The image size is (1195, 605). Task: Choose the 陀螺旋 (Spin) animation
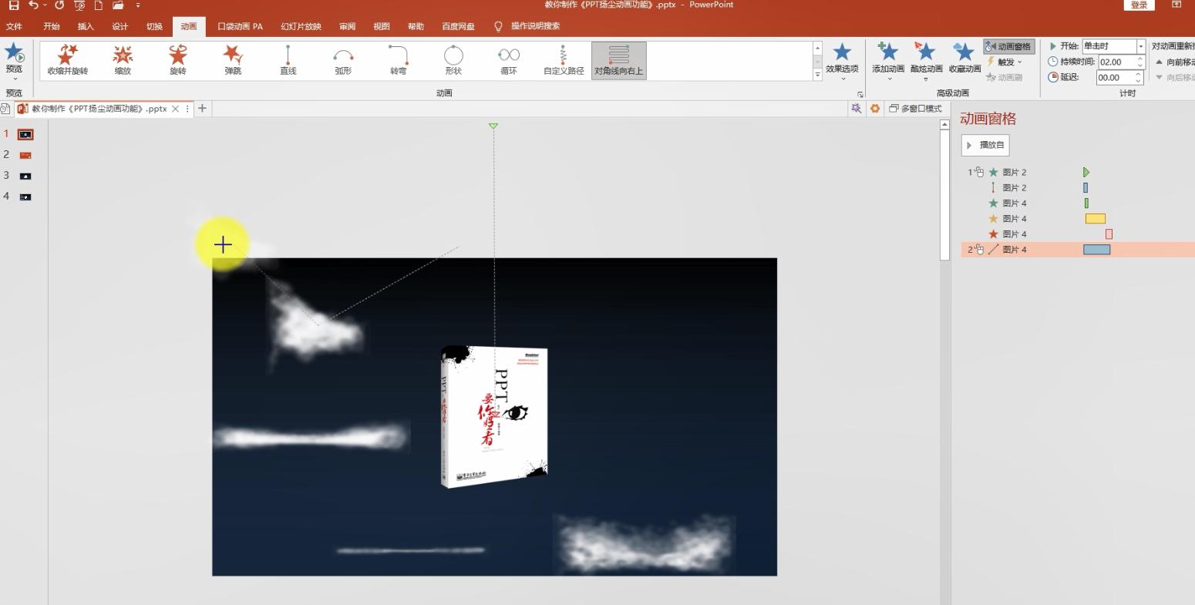(x=177, y=60)
